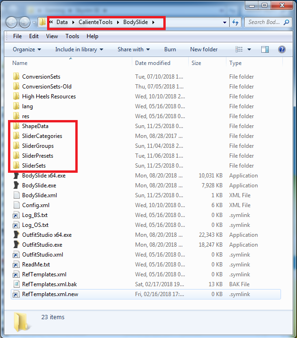Select the OutfitStudio x64.exe application icon
The width and height of the screenshot is (297, 338).
point(16,235)
